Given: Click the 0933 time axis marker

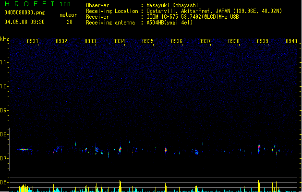Looking at the screenshot, I should coord(90,41).
